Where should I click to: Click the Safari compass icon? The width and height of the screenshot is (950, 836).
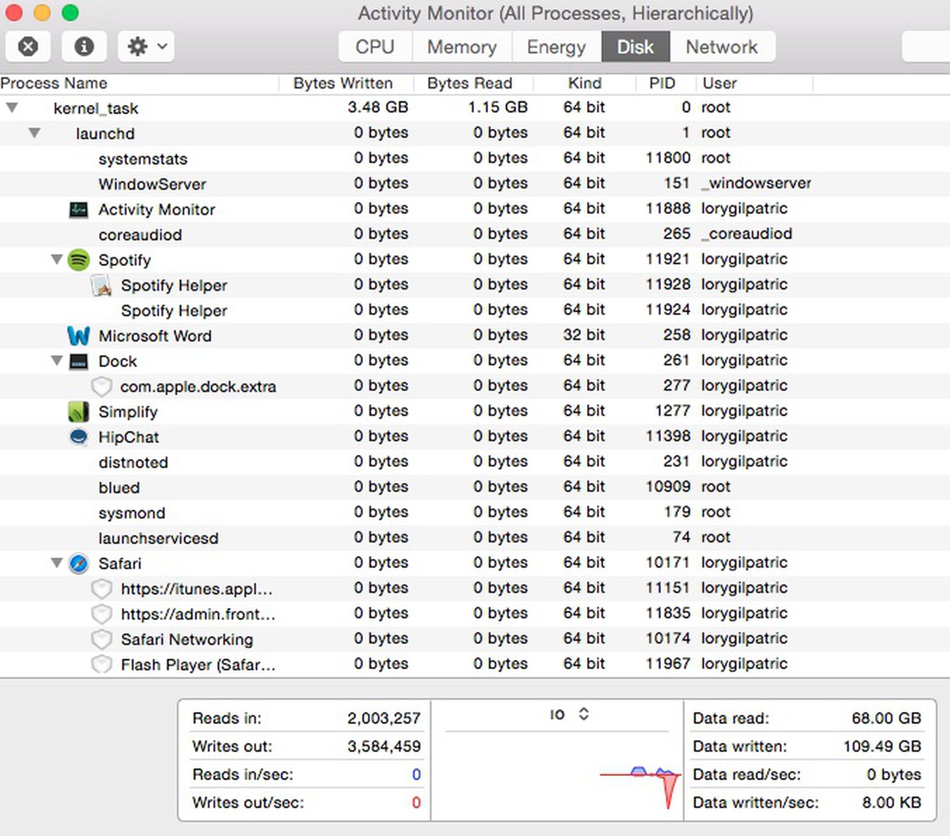78,563
